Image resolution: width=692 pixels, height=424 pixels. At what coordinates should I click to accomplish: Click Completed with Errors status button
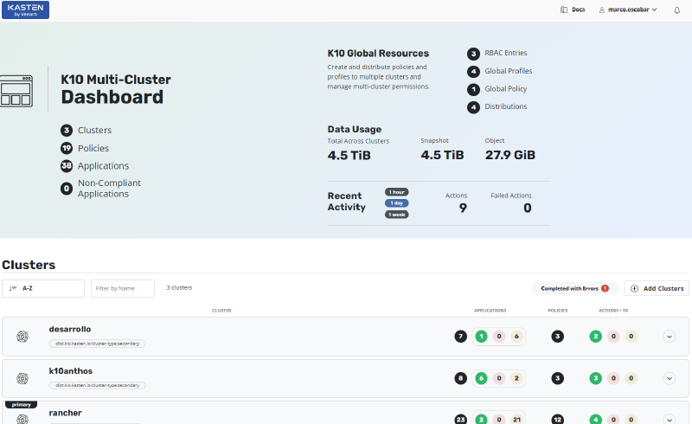[574, 288]
